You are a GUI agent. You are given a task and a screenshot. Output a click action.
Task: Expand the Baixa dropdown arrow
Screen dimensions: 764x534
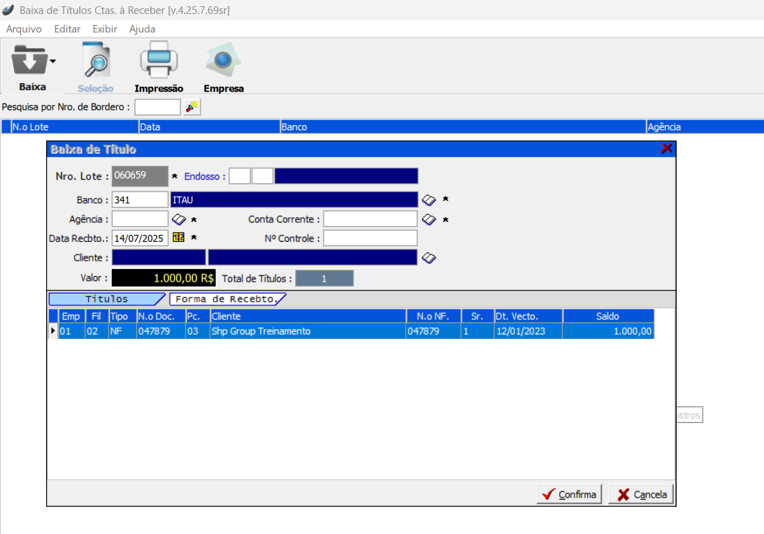click(x=52, y=62)
